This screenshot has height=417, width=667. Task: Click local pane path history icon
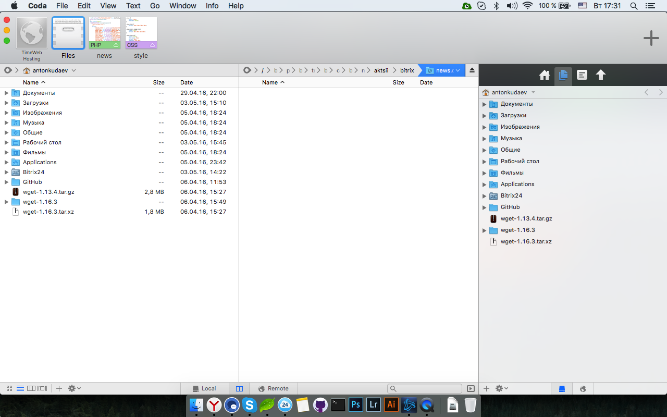click(8, 70)
